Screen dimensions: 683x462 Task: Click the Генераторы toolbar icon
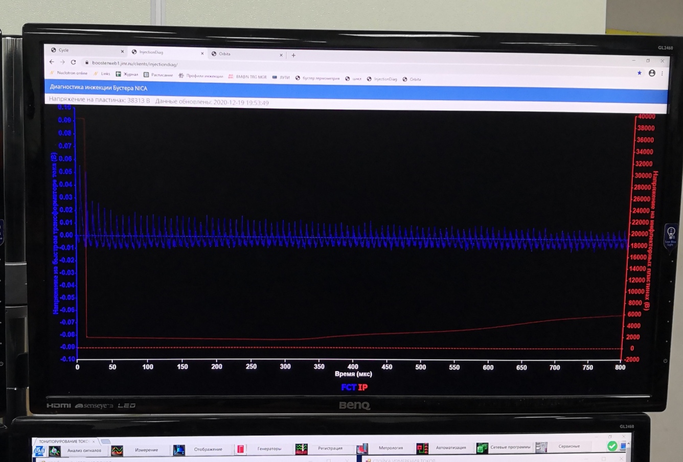coord(240,449)
